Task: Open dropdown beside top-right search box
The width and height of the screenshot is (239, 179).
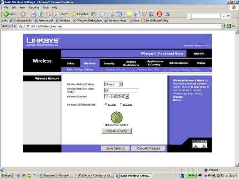Action: click(224, 16)
